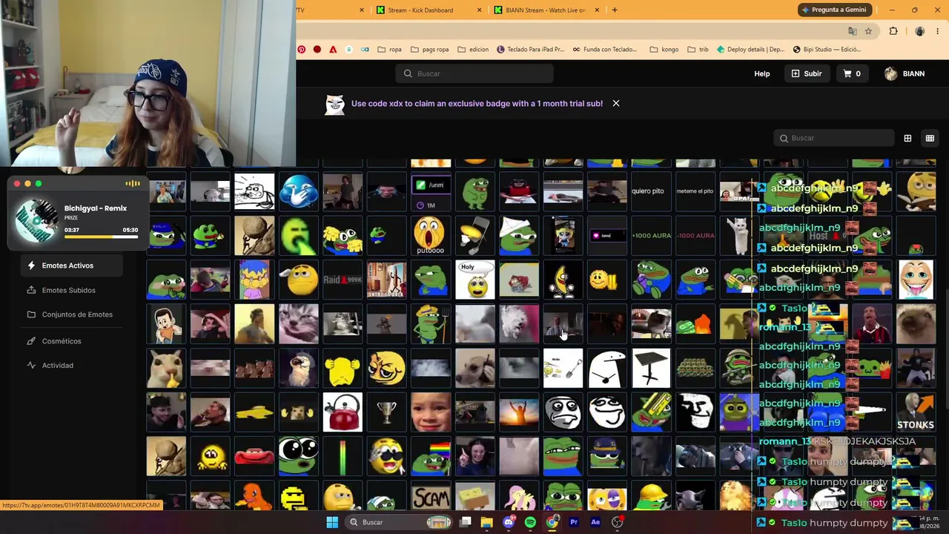This screenshot has height=534, width=949.
Task: Open the 'edicion' bookmarks folder
Action: (x=473, y=50)
